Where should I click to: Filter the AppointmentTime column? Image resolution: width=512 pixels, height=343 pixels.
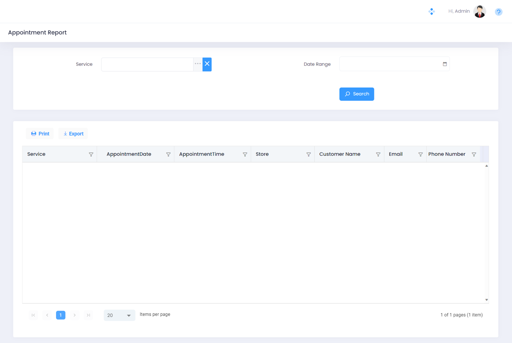[245, 155]
